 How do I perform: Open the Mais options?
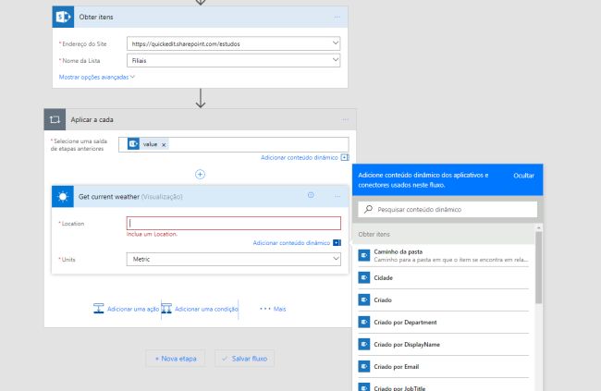(273, 309)
